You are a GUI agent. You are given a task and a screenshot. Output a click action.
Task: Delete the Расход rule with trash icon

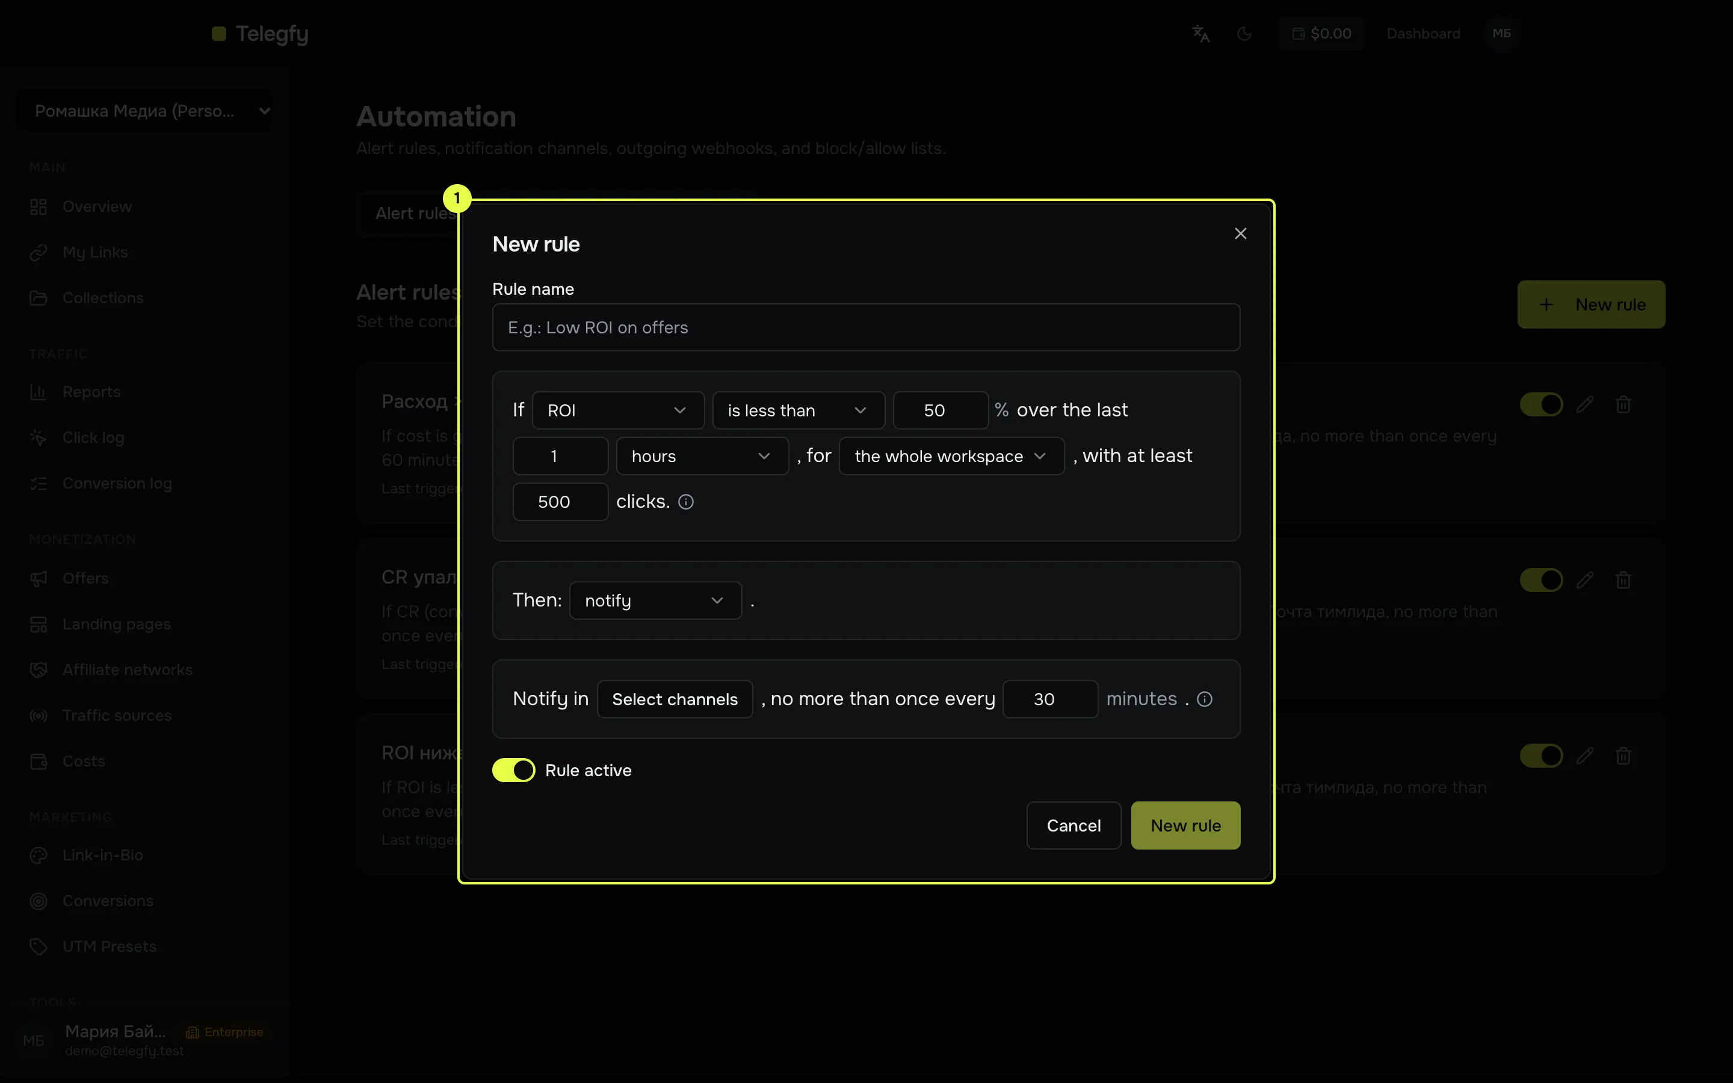point(1623,404)
